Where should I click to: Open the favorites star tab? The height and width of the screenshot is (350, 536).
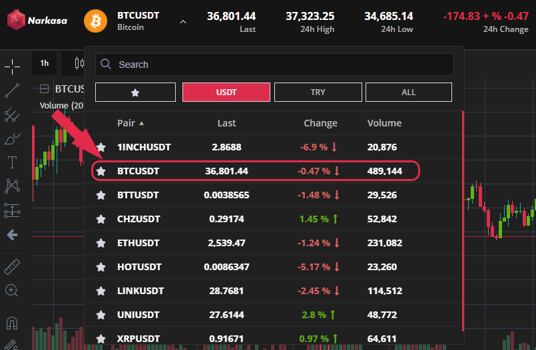(135, 92)
